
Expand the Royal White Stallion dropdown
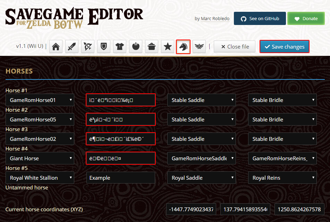pyautogui.click(x=40, y=178)
